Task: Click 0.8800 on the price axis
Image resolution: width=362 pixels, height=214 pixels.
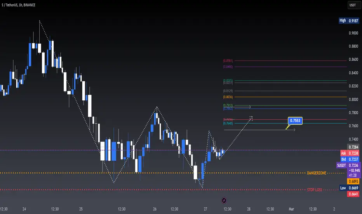Action: point(353,46)
